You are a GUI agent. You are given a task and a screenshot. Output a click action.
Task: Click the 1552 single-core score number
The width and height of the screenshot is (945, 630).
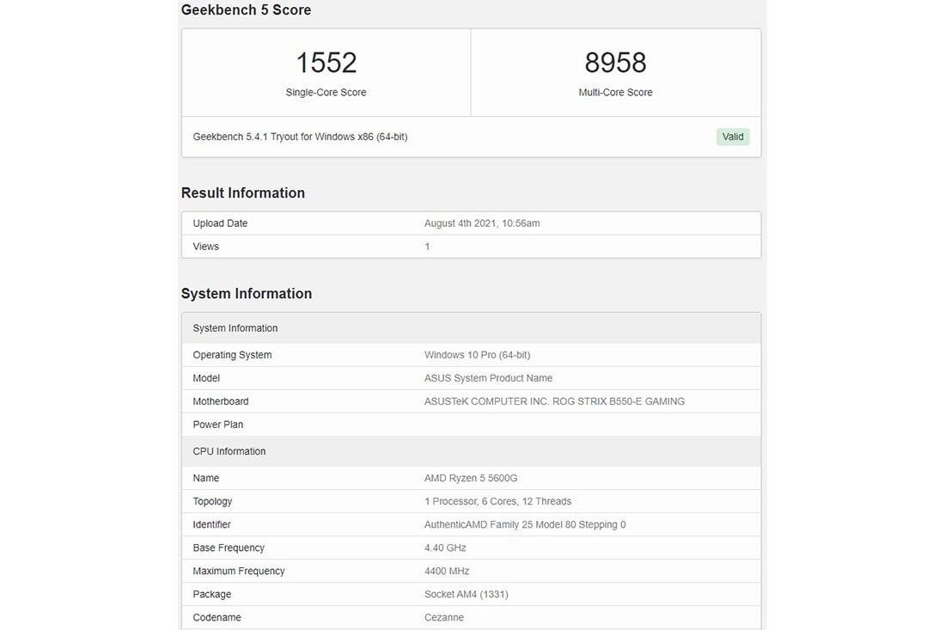coord(326,63)
